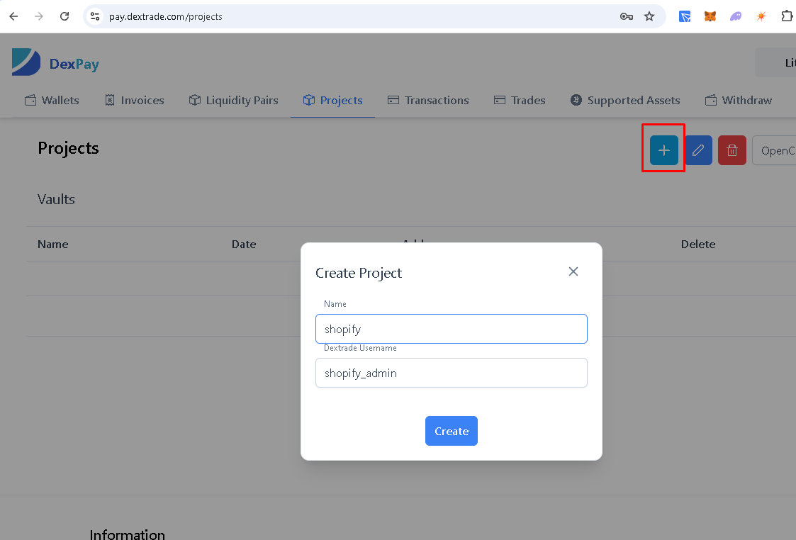Click the DexPay logo

55,64
